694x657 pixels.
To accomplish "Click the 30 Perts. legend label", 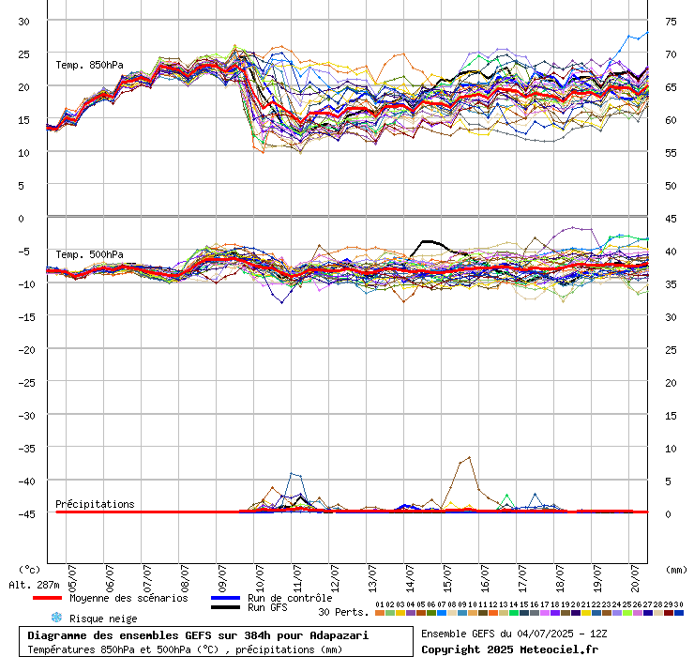I will [343, 612].
